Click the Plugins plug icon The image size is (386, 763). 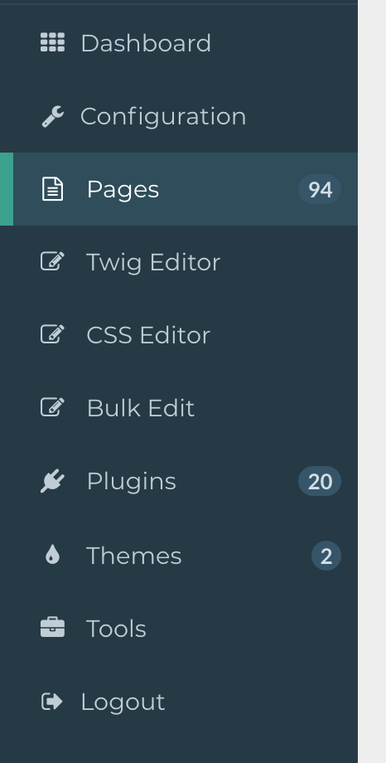tap(52, 481)
